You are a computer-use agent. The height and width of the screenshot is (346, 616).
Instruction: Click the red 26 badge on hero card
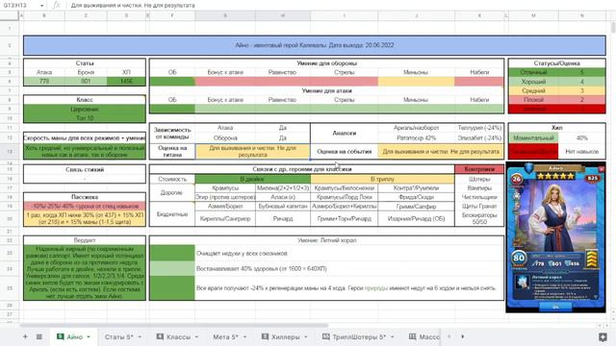pos(516,179)
